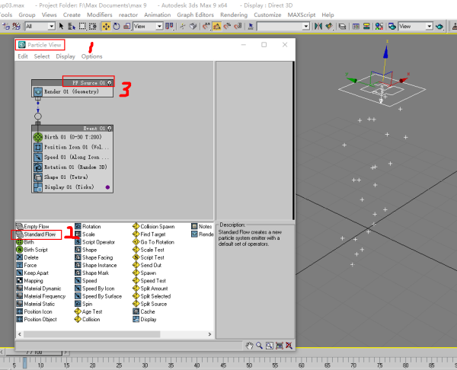Click Zoom Extents in Particle View
Screen dimensions: 457x370
pyautogui.click(x=280, y=346)
